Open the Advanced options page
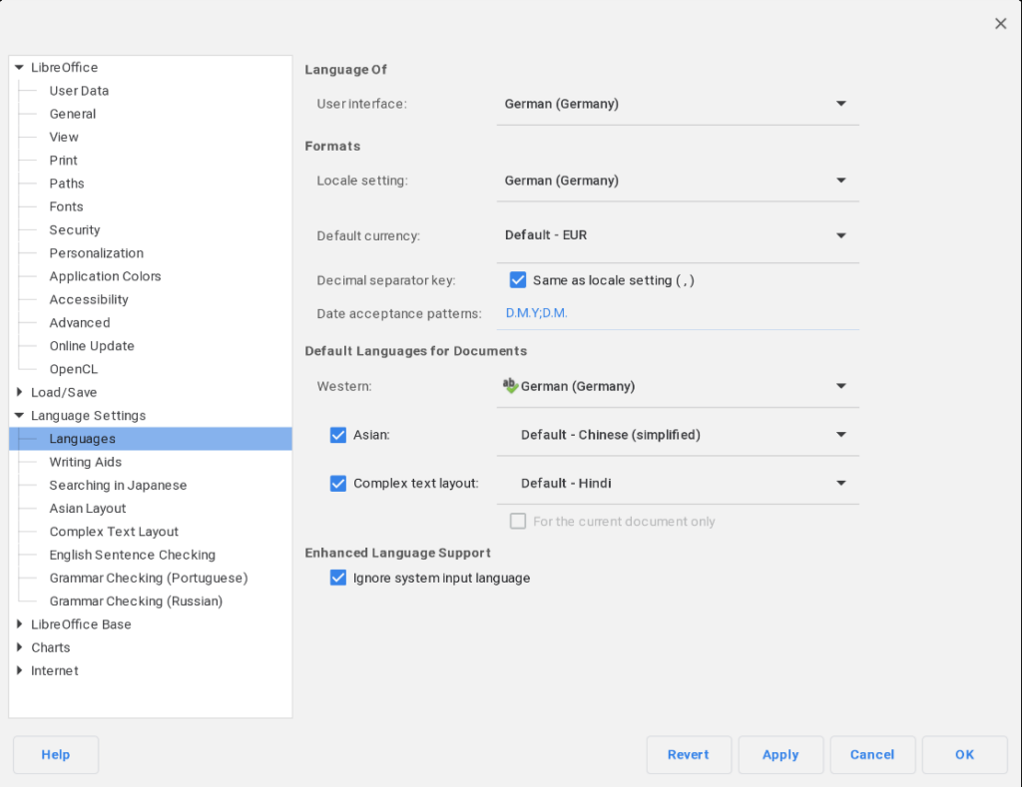Image resolution: width=1022 pixels, height=787 pixels. pos(80,322)
